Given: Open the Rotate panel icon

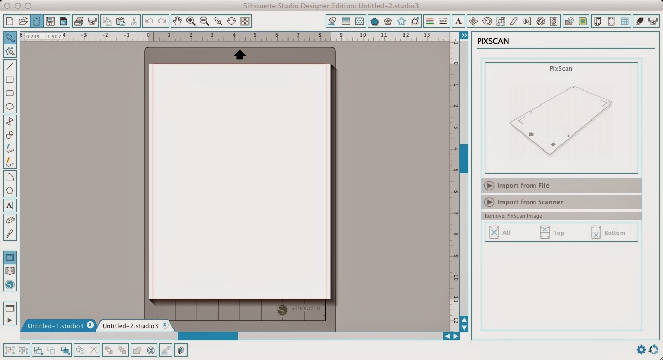Looking at the screenshot, I should tap(486, 21).
